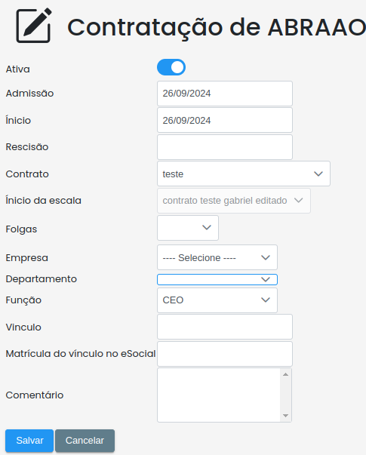Image resolution: width=366 pixels, height=455 pixels.
Task: Expand the Departamento dropdown
Action: click(217, 279)
